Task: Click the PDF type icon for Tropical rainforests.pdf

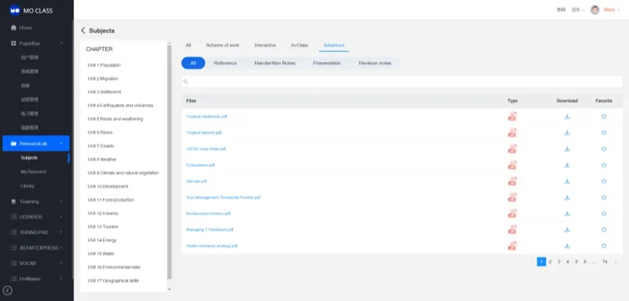Action: (513, 116)
